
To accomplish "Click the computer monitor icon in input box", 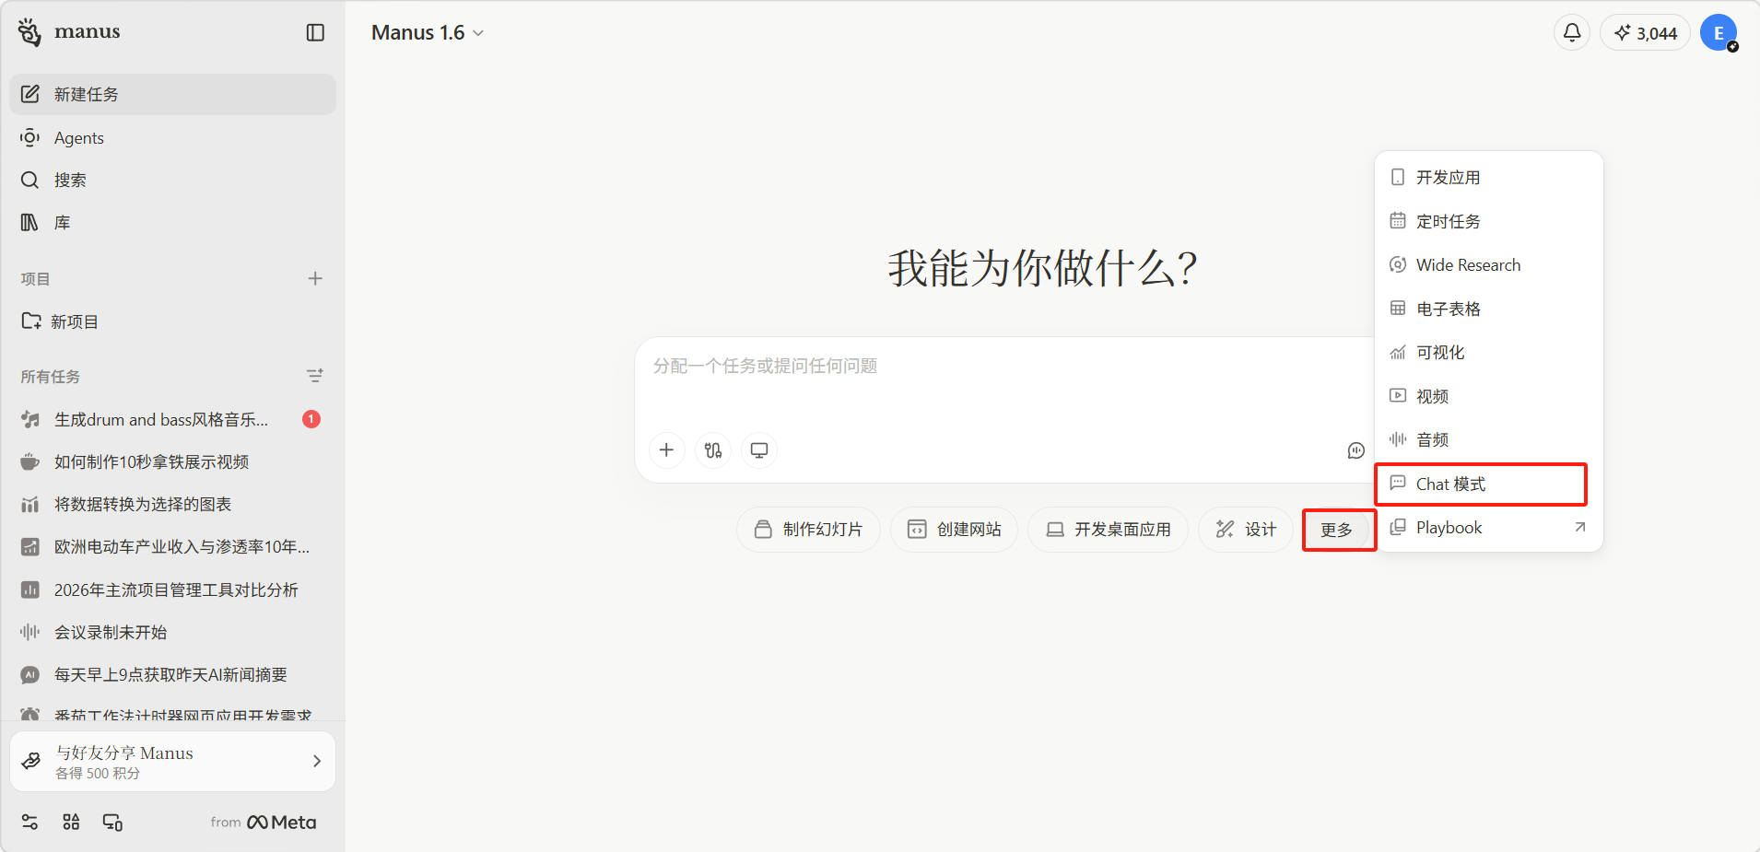I will (x=759, y=450).
